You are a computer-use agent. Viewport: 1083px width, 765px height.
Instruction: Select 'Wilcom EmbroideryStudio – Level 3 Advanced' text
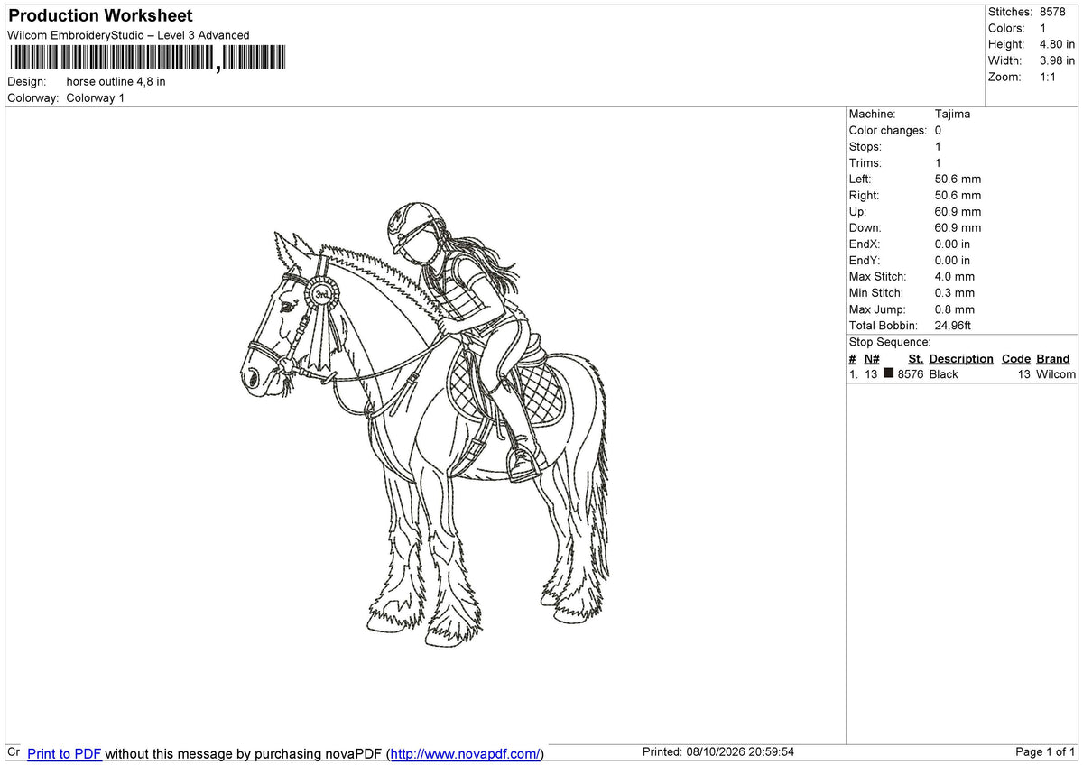click(128, 35)
